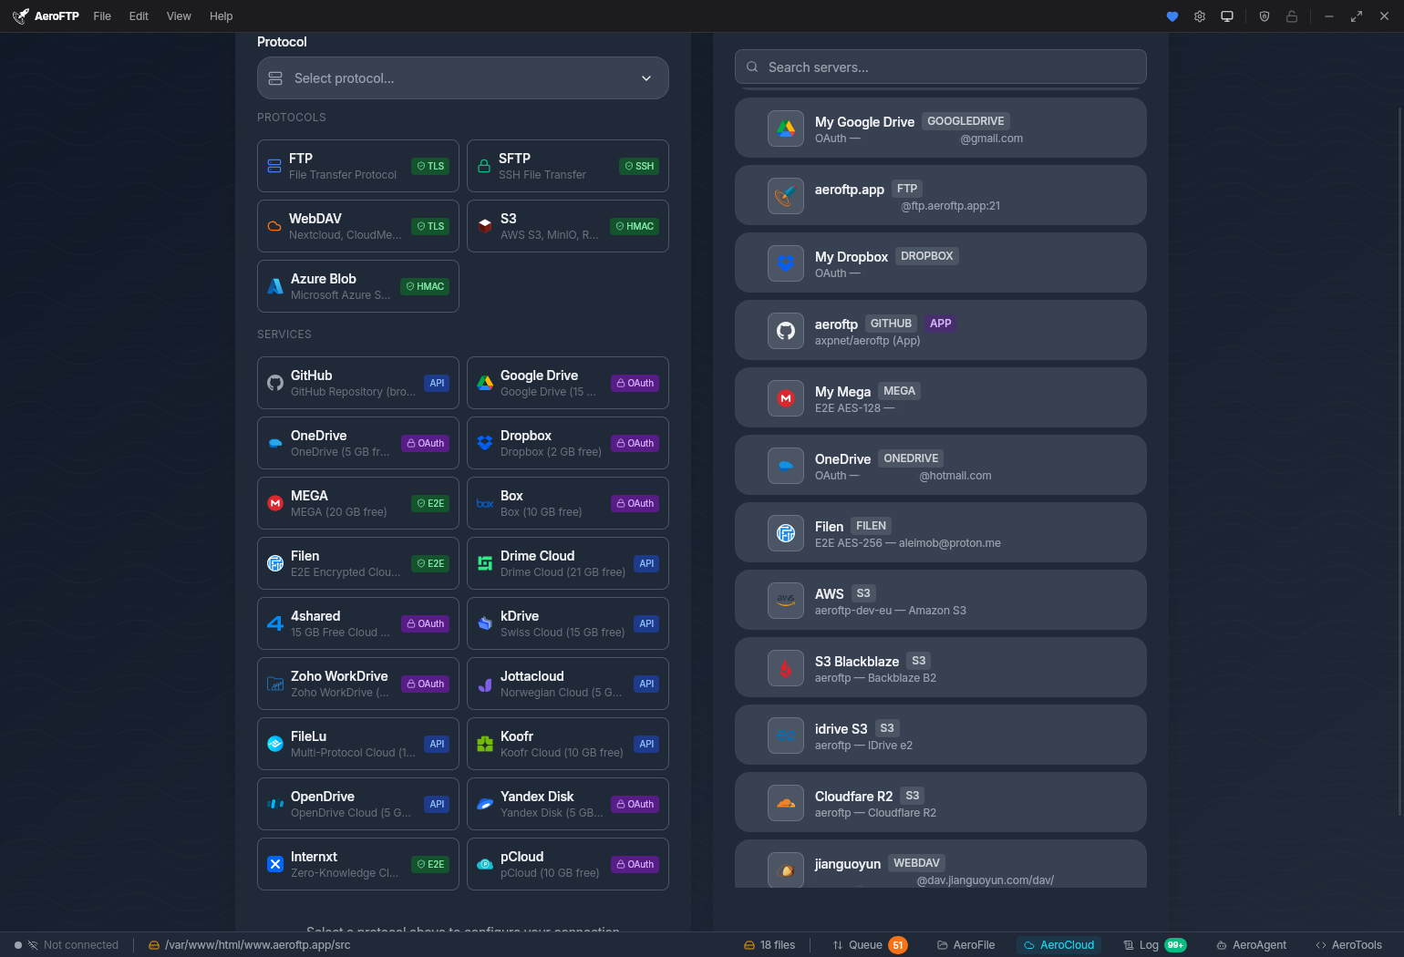
Task: Select the SFTP protocol card
Action: (x=567, y=166)
